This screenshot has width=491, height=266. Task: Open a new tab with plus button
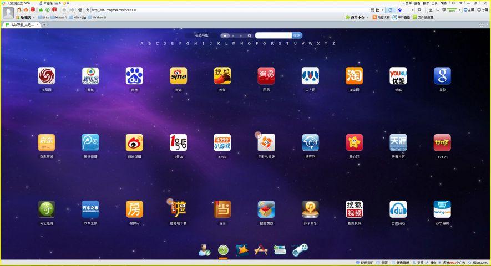(44, 25)
